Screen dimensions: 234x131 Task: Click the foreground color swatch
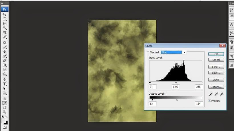pos(3,120)
